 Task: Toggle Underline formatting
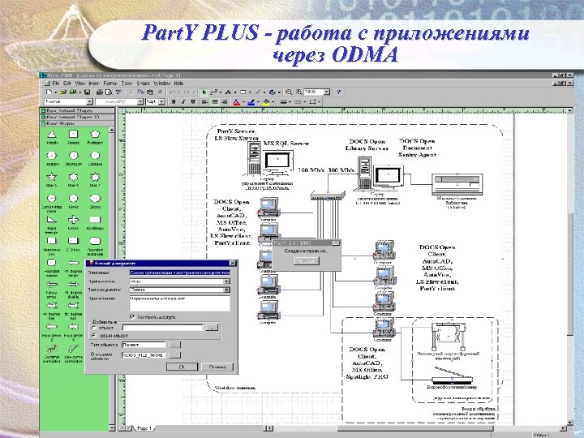point(193,101)
